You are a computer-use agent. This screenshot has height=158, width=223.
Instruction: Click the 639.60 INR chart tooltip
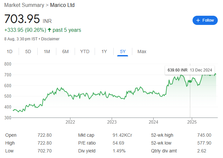click(x=190, y=70)
